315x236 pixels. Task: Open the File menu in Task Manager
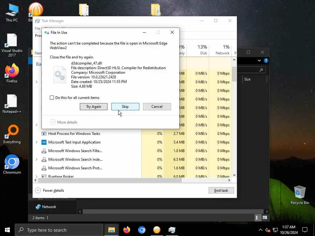tap(38, 28)
